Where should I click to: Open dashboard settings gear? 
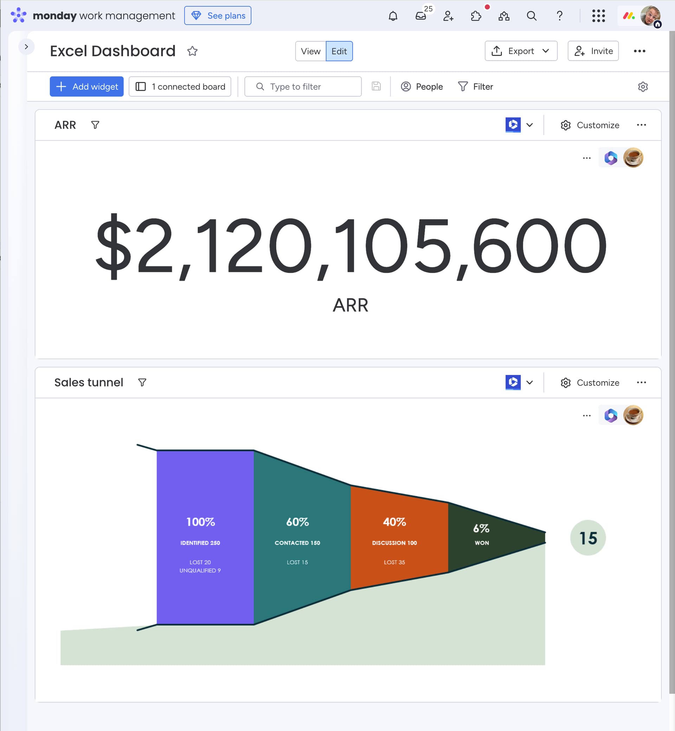(x=643, y=87)
